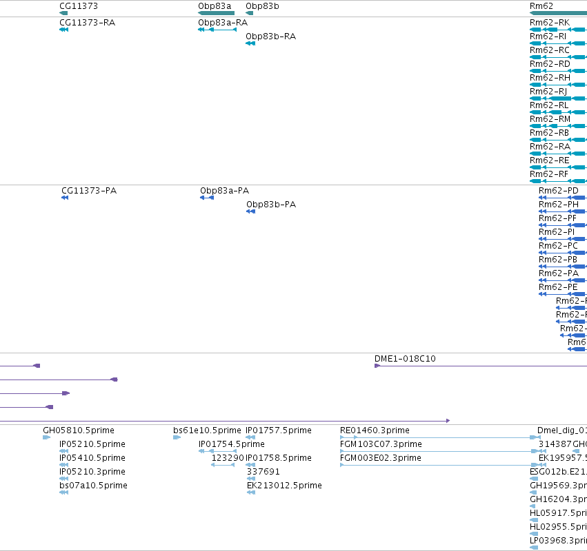Select EST bs07a10.5prime

point(94,486)
